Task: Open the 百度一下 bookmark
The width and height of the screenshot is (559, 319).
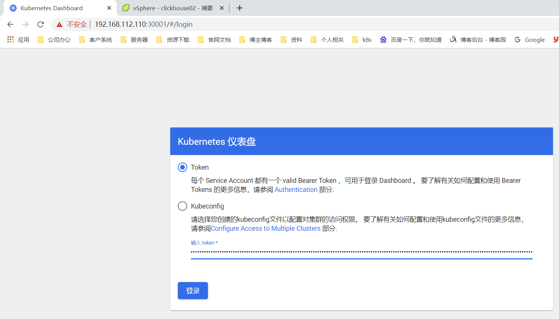Action: [x=411, y=40]
